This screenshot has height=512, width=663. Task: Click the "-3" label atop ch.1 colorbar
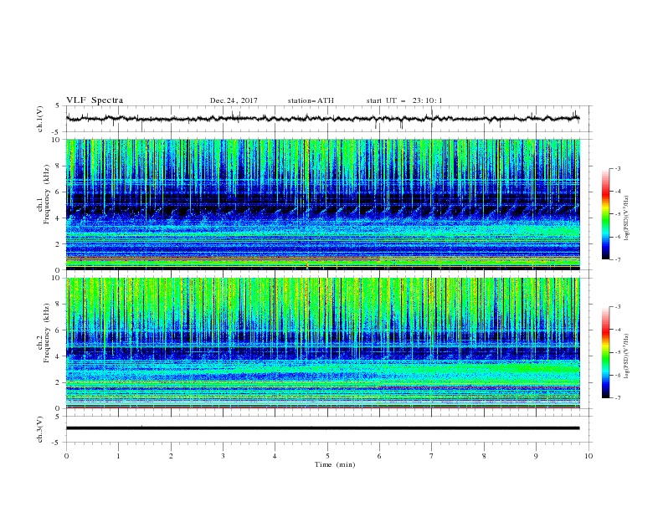point(617,168)
